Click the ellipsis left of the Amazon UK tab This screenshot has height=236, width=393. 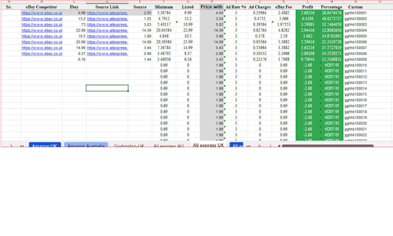coord(22,145)
